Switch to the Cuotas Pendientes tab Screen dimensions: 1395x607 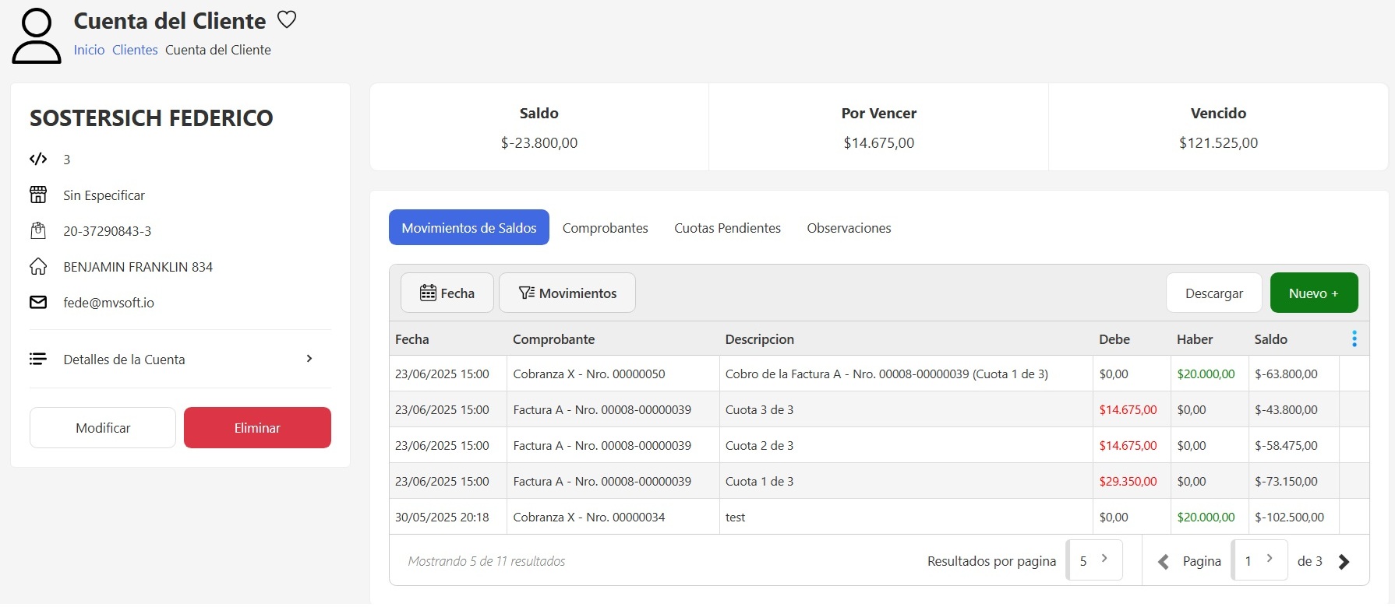point(727,228)
